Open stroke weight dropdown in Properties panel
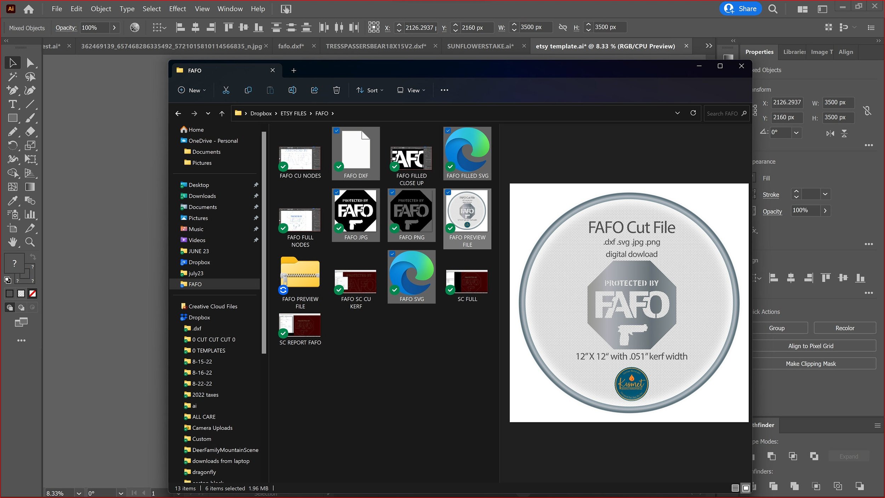The width and height of the screenshot is (885, 498). pyautogui.click(x=825, y=194)
